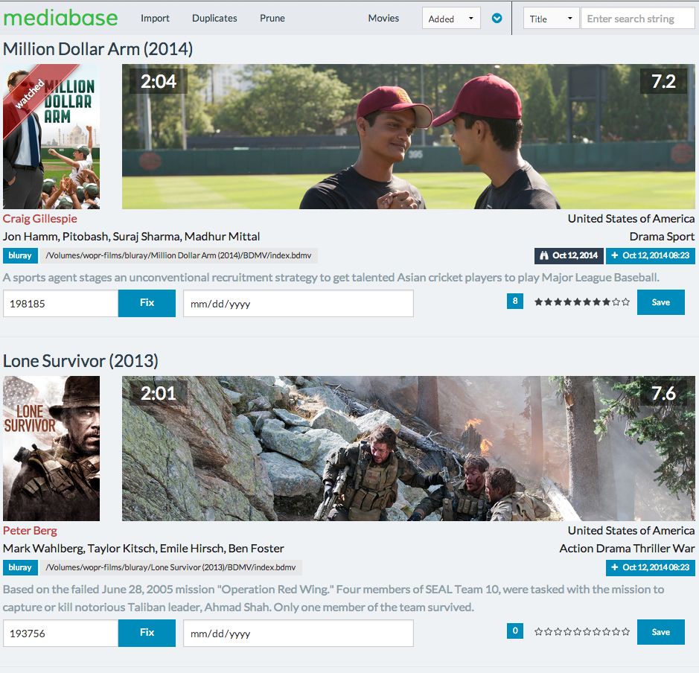699x673 pixels.
Task: Open Million Dollar Arm (2014) title
Action: click(x=98, y=49)
